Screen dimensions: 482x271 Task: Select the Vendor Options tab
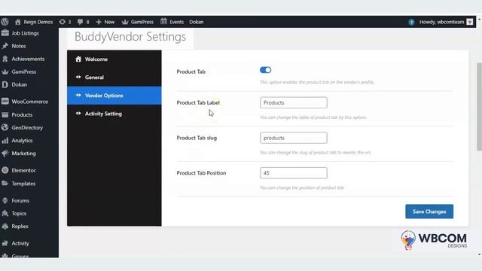[x=114, y=96]
